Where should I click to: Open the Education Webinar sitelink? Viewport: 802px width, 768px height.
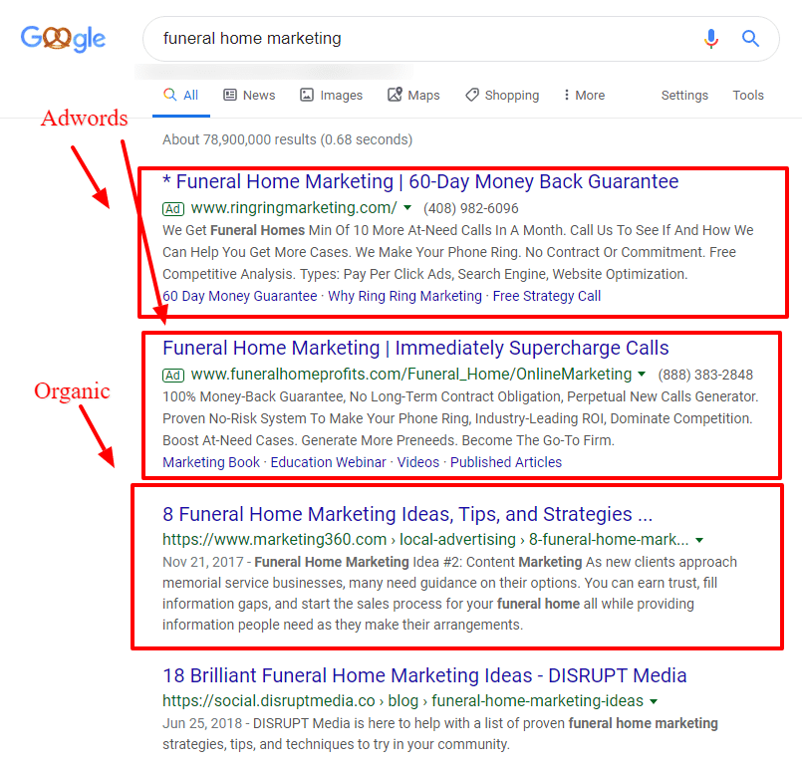click(329, 462)
